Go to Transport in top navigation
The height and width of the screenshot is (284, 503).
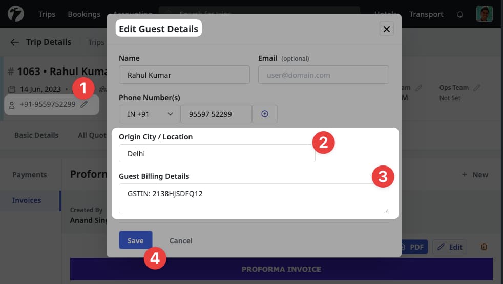426,14
